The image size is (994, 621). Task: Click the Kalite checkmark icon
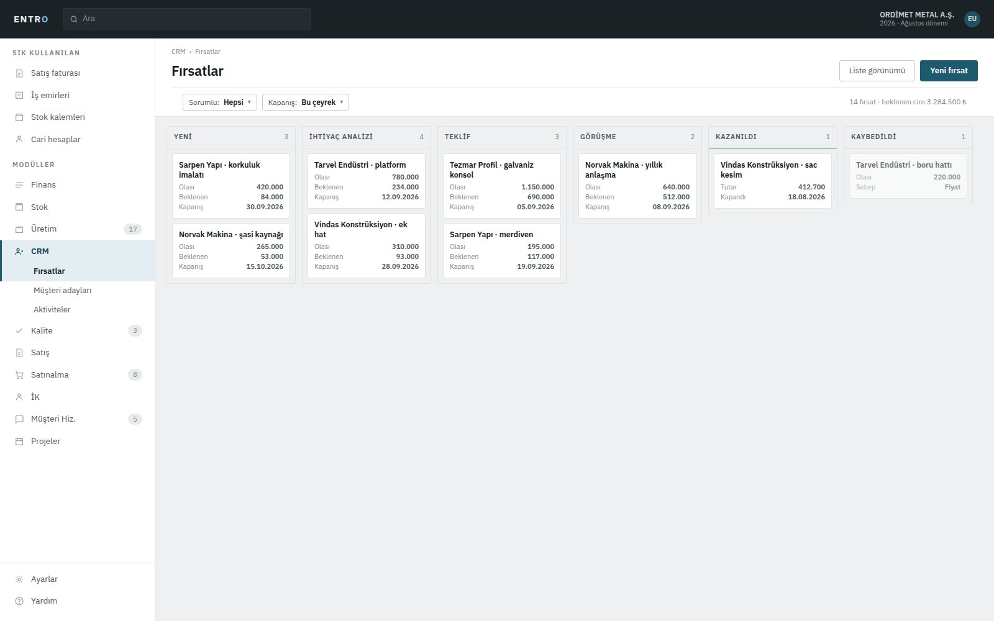[19, 331]
